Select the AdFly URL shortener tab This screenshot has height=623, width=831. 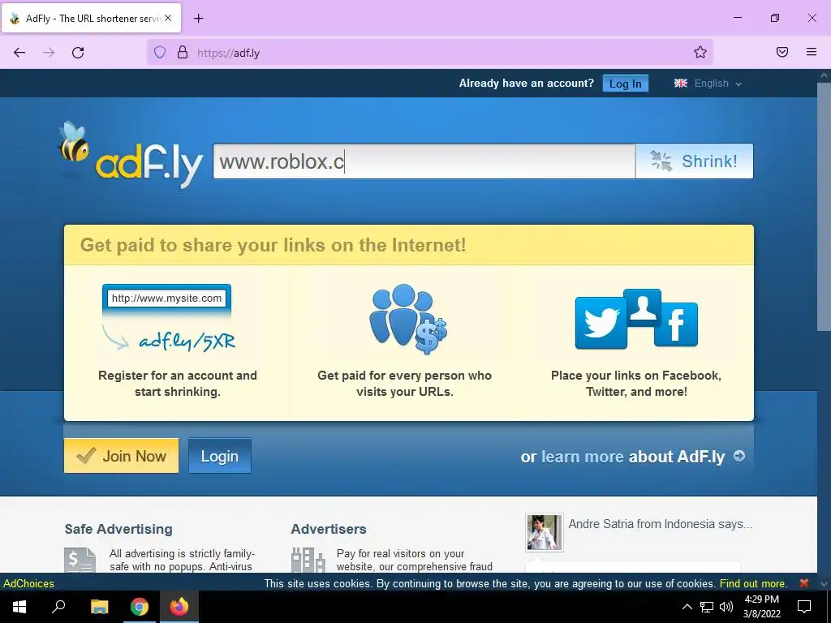[x=91, y=19]
